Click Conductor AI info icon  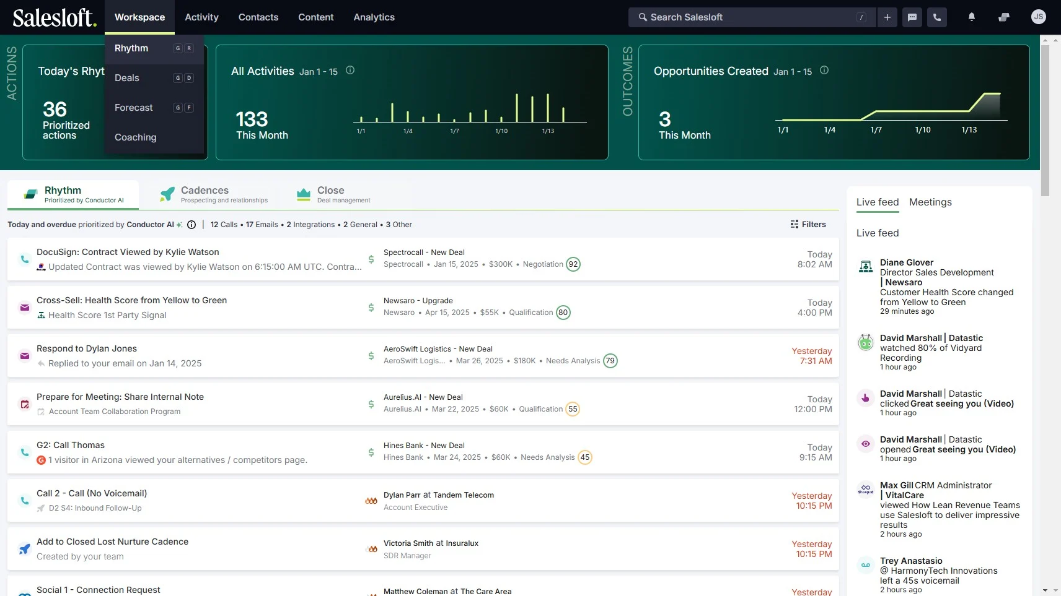(x=192, y=225)
